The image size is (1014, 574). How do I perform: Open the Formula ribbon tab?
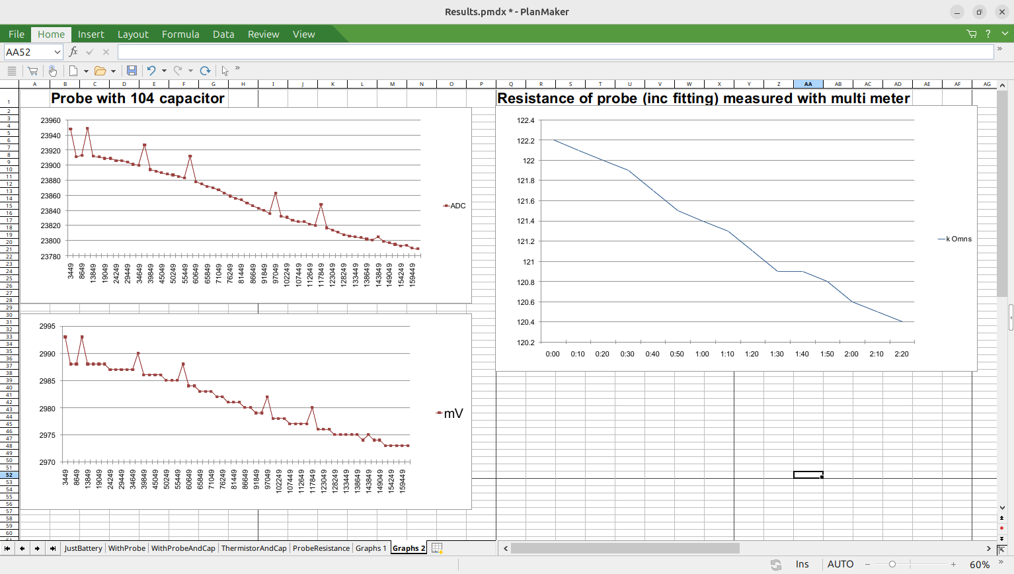[180, 34]
